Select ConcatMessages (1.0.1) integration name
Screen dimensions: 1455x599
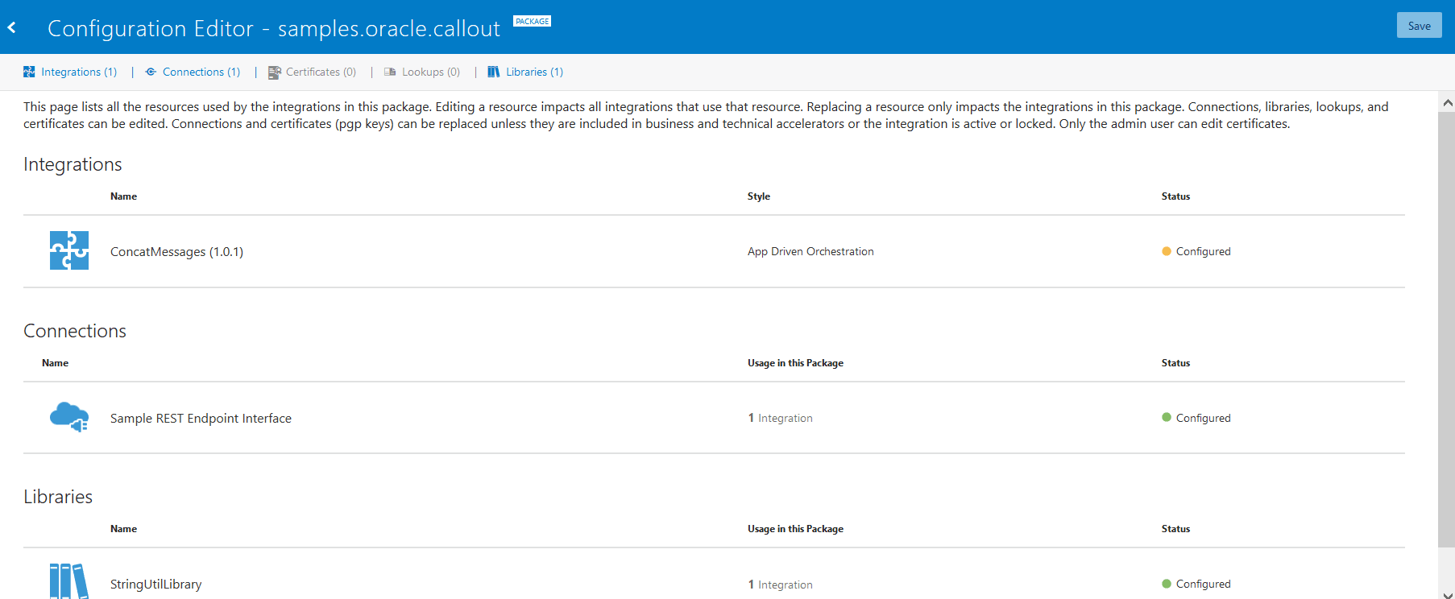(x=176, y=251)
